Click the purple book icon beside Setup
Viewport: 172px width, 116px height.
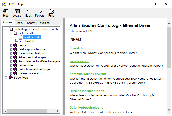pos(15,45)
